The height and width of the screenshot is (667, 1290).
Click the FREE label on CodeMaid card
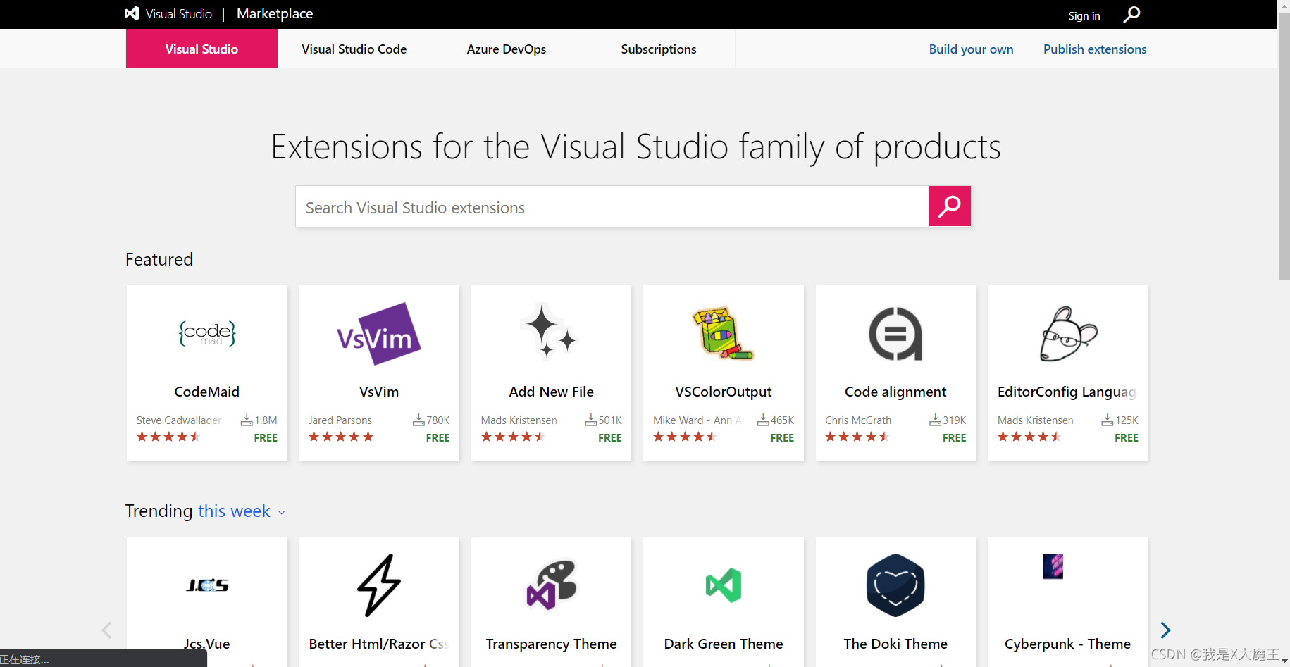pos(266,437)
